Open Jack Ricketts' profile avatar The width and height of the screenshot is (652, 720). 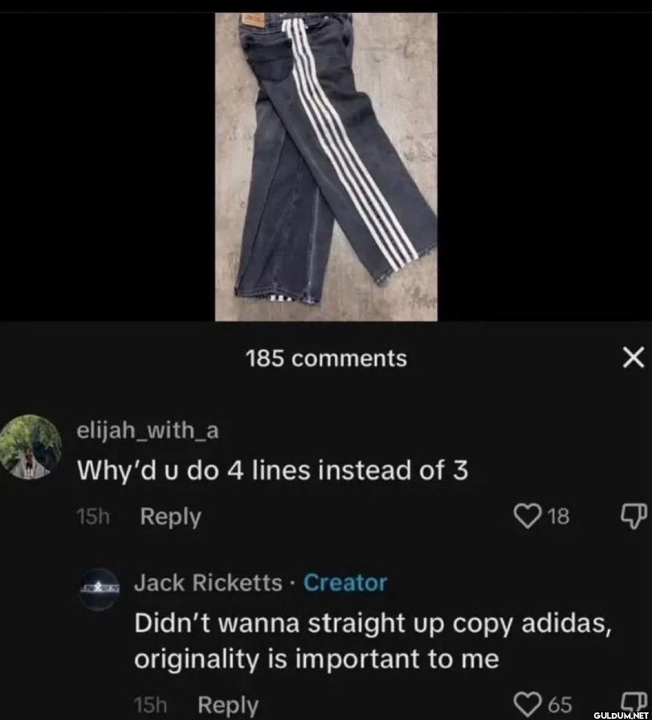click(x=99, y=589)
